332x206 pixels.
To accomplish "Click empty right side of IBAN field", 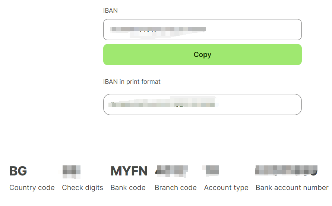I will coord(254,29).
